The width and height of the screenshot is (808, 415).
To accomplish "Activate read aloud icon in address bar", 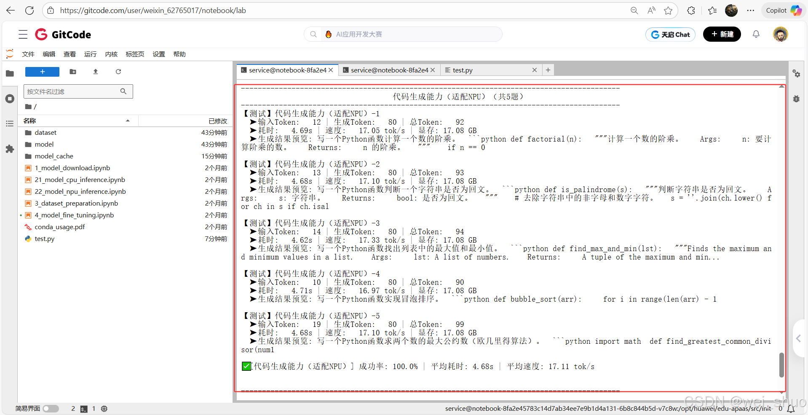I will (651, 11).
